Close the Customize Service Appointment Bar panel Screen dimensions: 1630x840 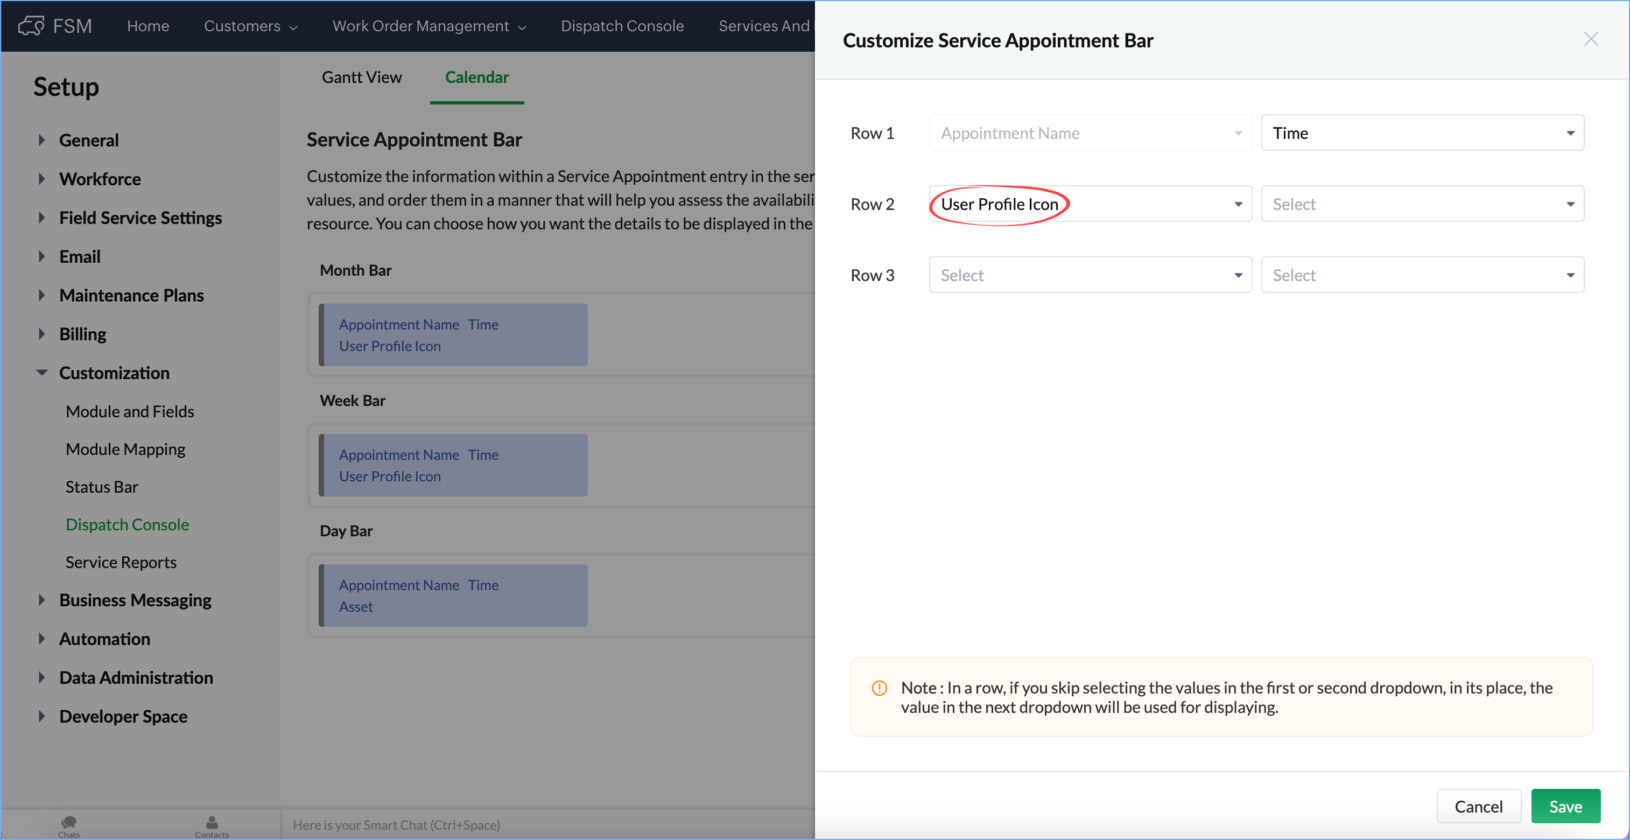tap(1590, 39)
